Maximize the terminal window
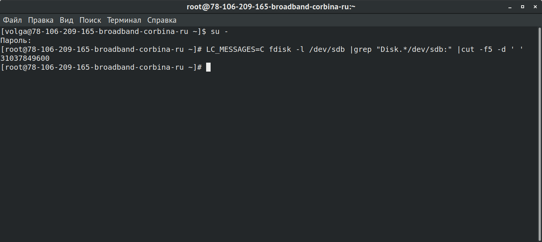 pos(523,7)
